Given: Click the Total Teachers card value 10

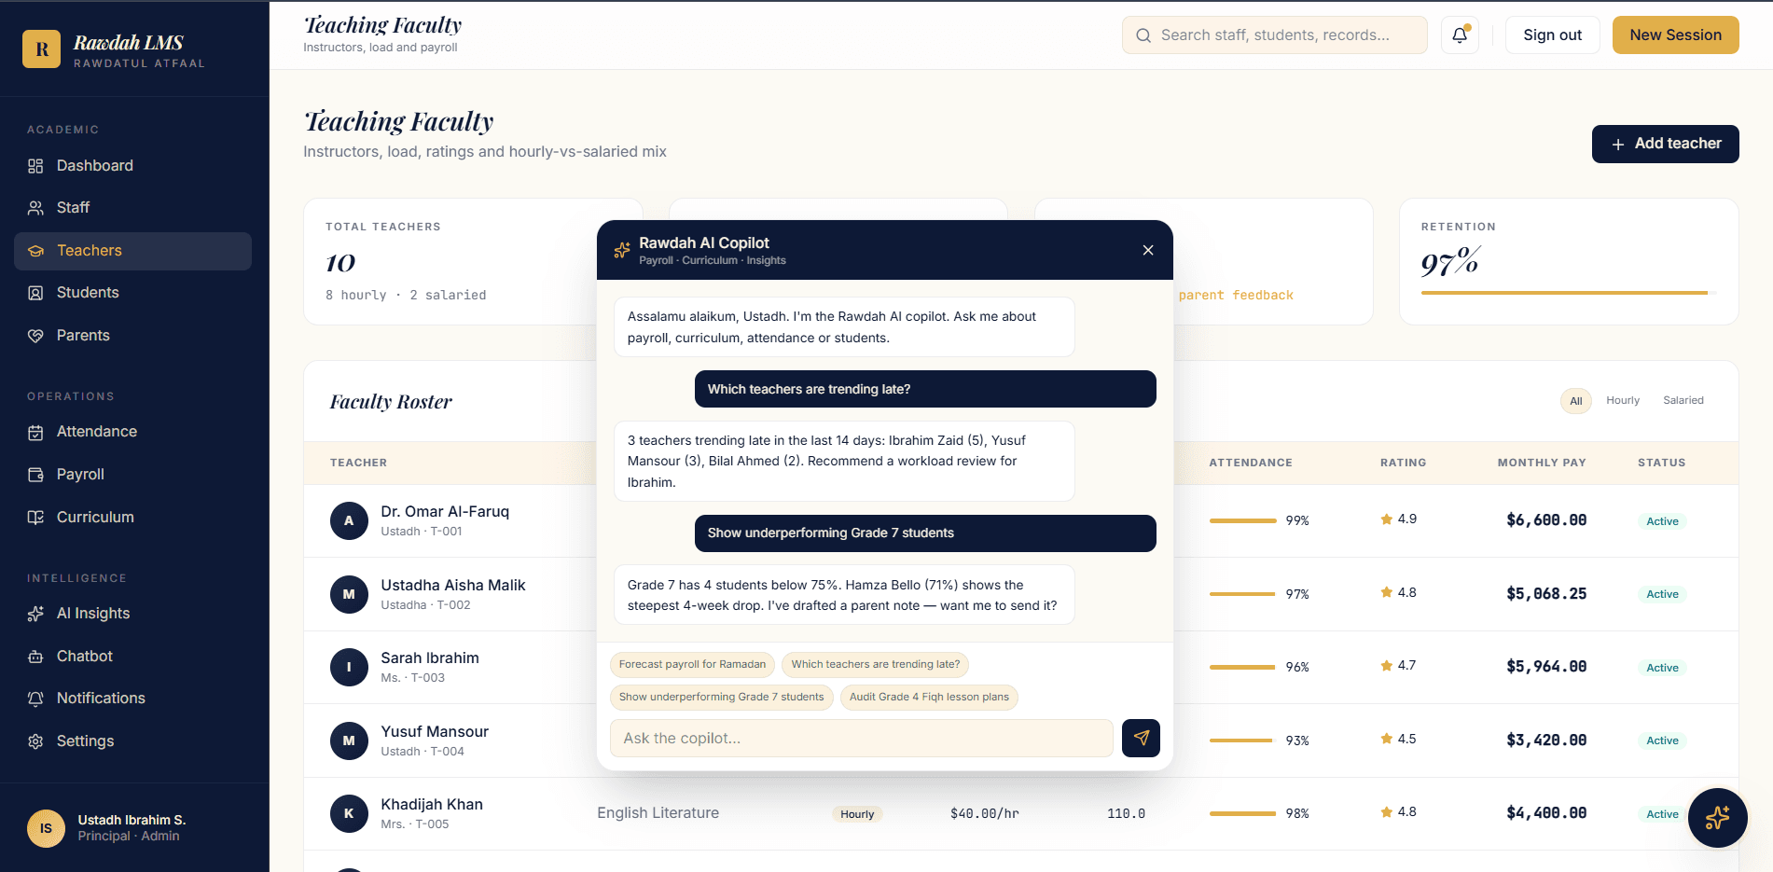Looking at the screenshot, I should point(340,263).
